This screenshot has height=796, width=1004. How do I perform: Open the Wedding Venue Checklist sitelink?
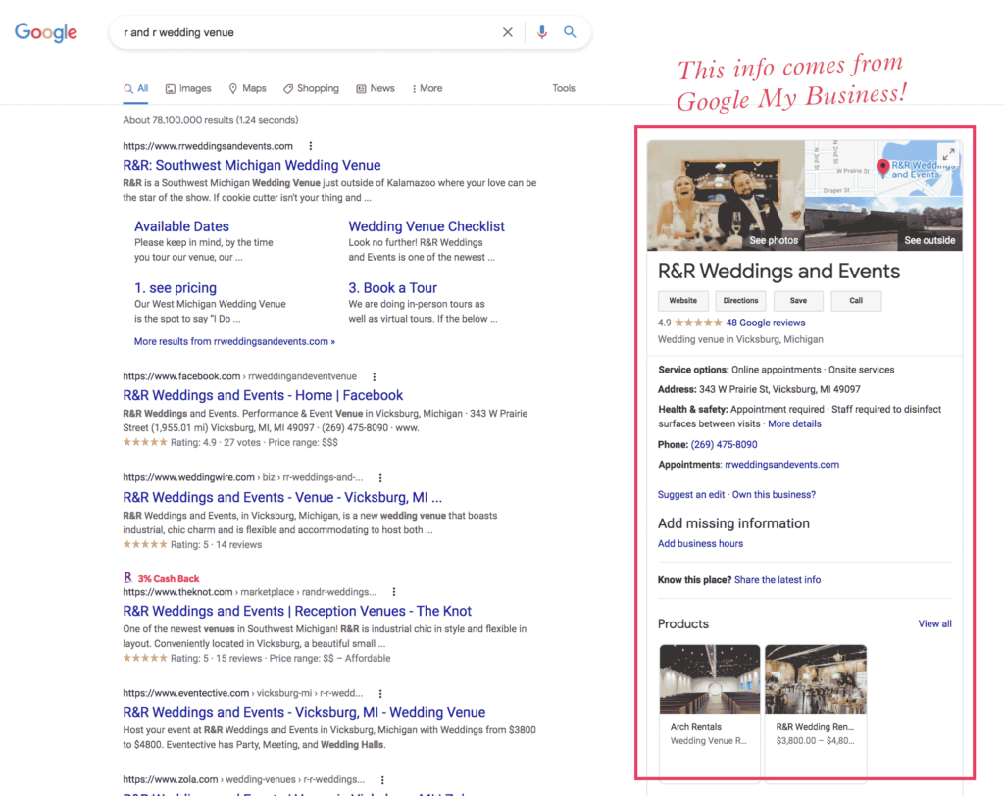click(427, 226)
